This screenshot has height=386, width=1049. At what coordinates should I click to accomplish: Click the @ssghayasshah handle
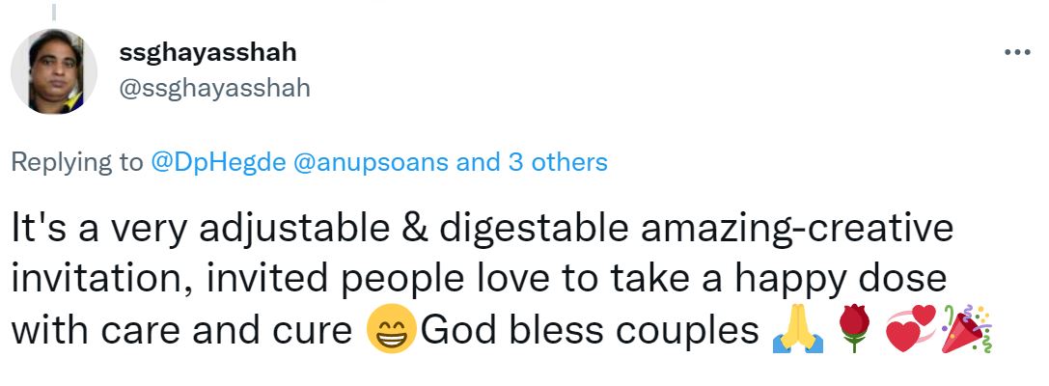[214, 88]
